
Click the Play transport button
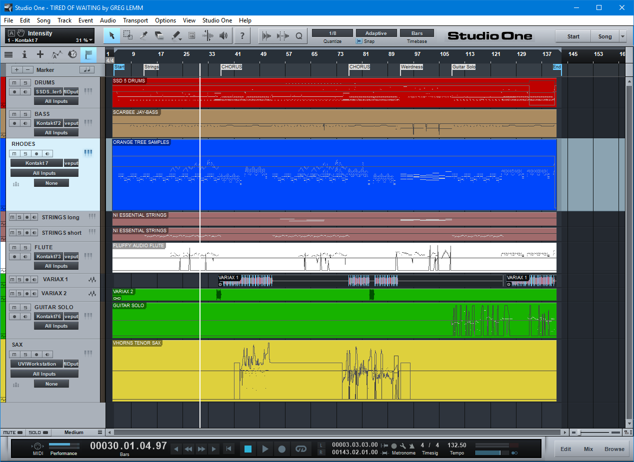coord(265,449)
